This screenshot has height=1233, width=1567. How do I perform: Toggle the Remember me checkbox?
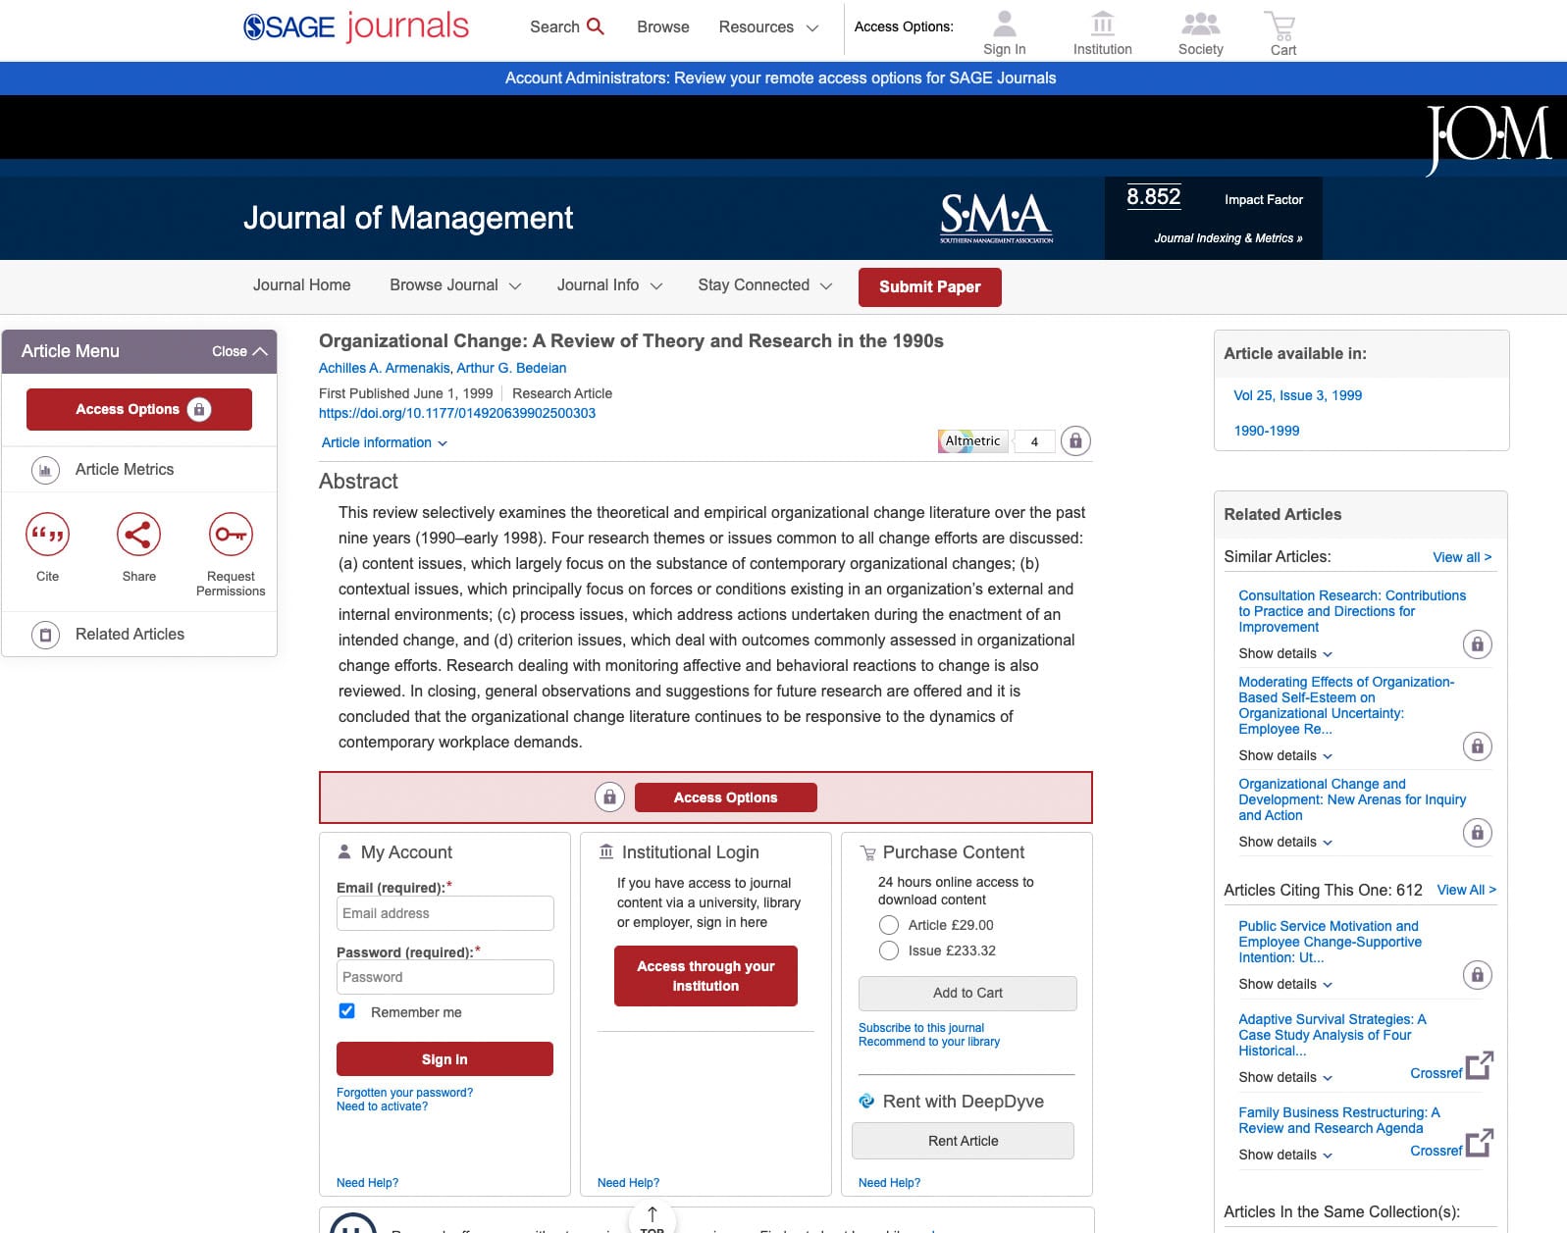[x=346, y=1011]
